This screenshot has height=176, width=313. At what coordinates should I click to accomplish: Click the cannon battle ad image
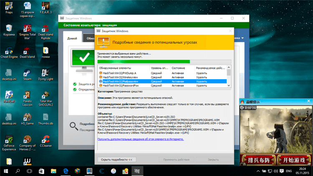pyautogui.click(x=276, y=130)
